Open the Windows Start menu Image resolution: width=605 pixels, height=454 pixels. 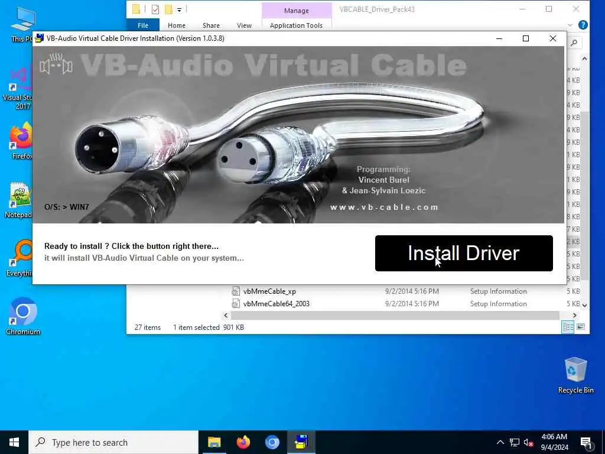click(14, 442)
